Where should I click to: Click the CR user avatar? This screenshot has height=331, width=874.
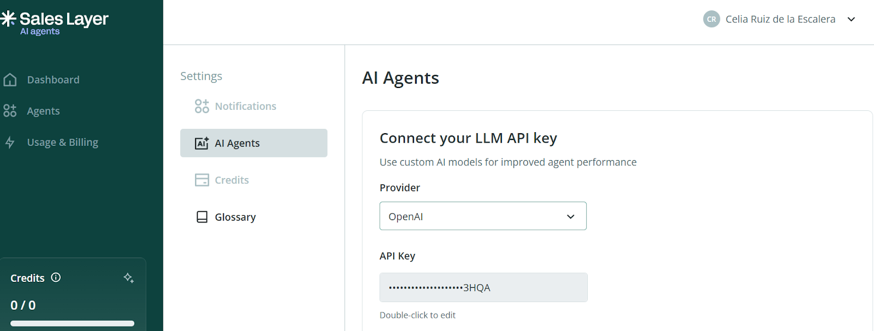click(x=711, y=19)
